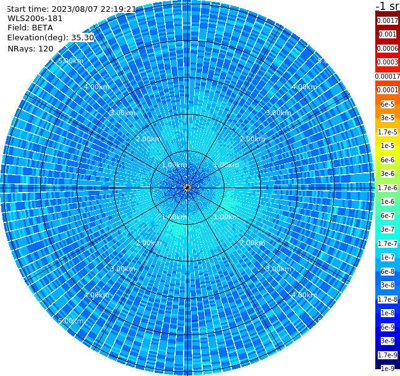The height and width of the screenshot is (376, 400).
Task: Click the Start time 2023/08/07 22:19:21 text
Action: [x=71, y=9]
